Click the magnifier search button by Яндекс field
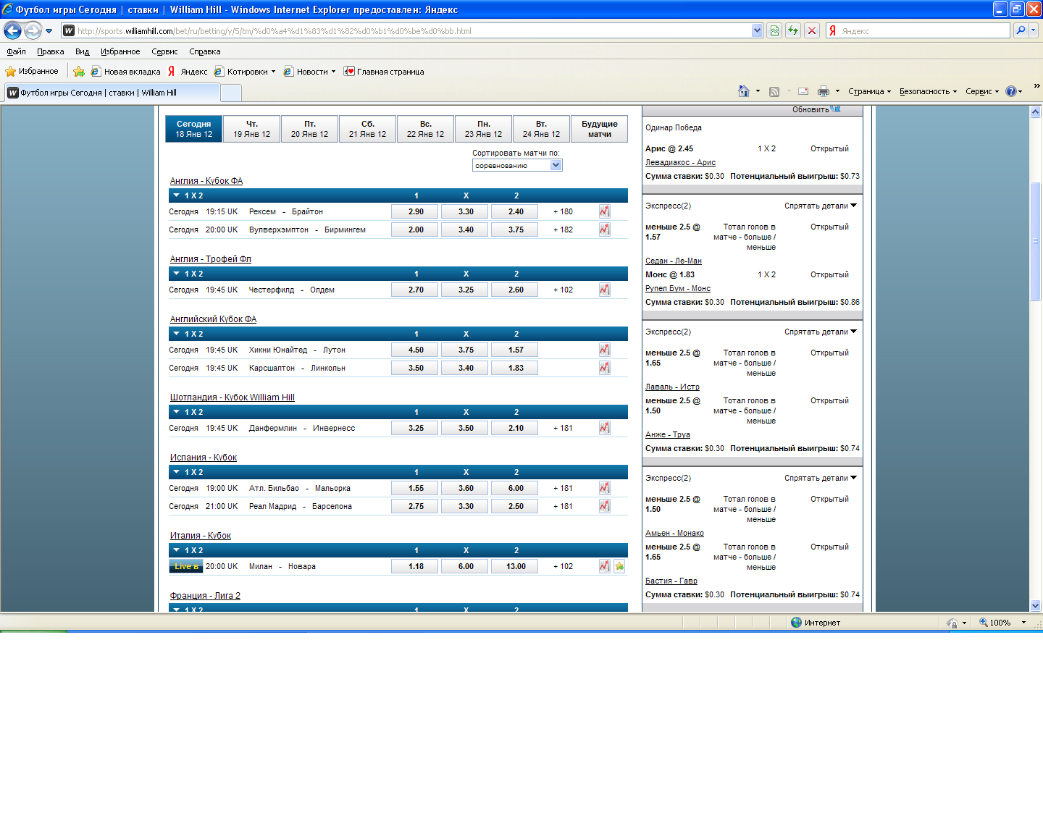The image size is (1043, 821). (1021, 30)
